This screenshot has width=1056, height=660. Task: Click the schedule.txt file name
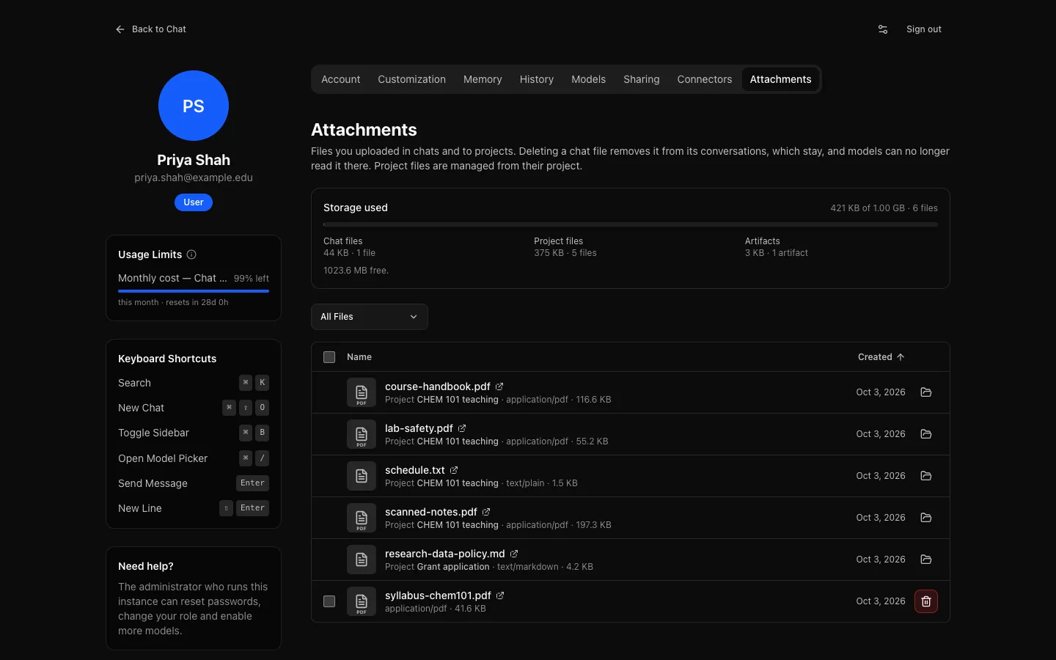tap(415, 470)
